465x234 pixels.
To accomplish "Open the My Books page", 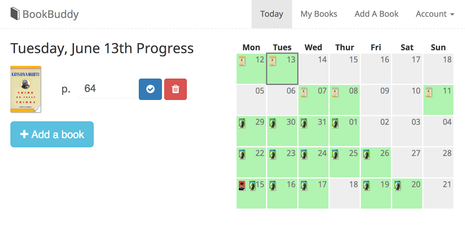I will 318,14.
